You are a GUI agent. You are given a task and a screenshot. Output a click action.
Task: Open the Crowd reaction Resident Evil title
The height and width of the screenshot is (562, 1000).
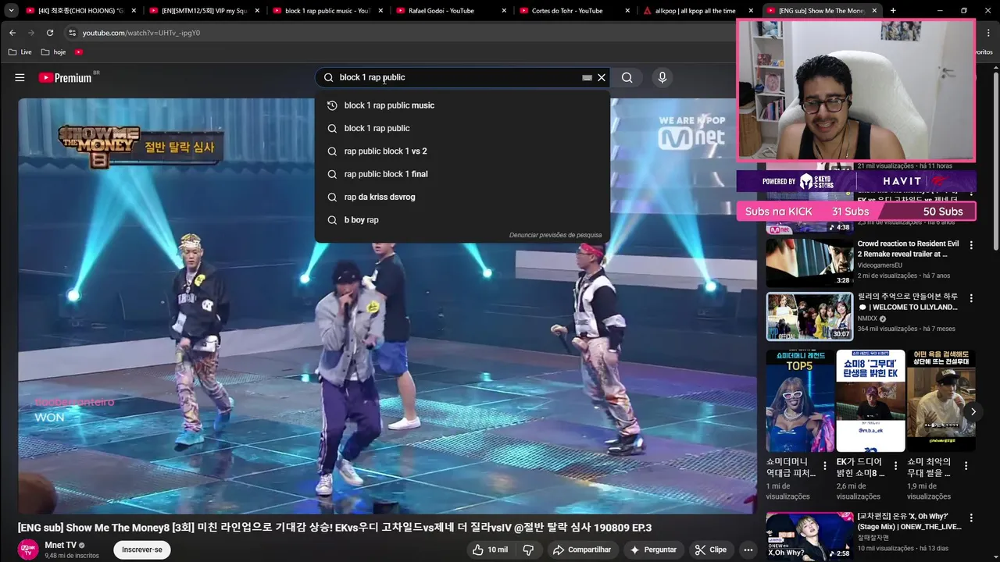coord(908,249)
